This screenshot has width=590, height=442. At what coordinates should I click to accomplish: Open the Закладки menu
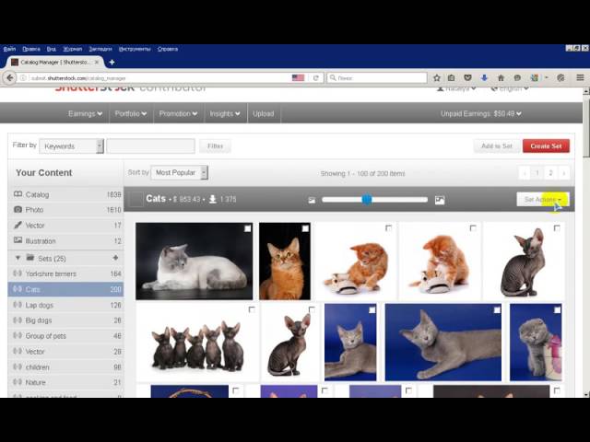pyautogui.click(x=100, y=49)
